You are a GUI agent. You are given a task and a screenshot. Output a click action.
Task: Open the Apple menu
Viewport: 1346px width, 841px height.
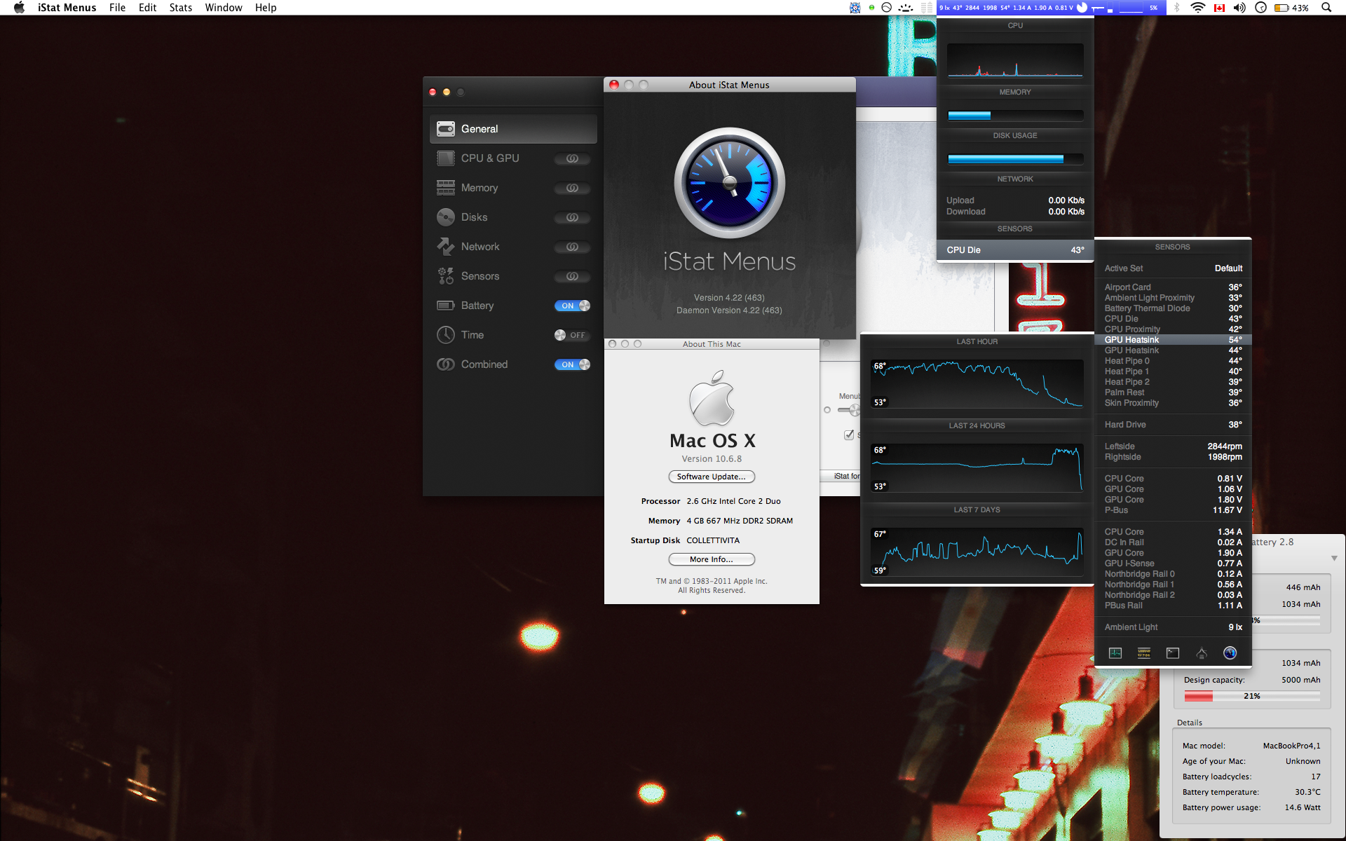(19, 8)
